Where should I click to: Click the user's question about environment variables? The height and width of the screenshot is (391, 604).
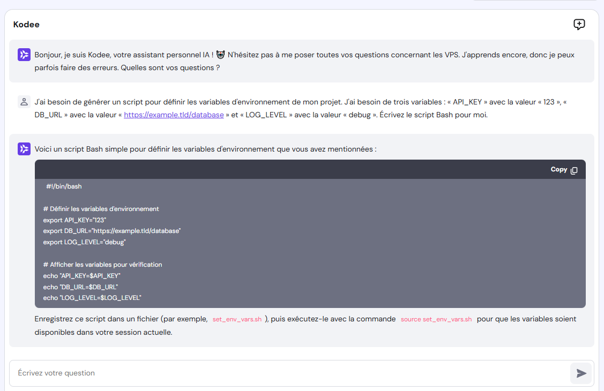tap(300, 108)
